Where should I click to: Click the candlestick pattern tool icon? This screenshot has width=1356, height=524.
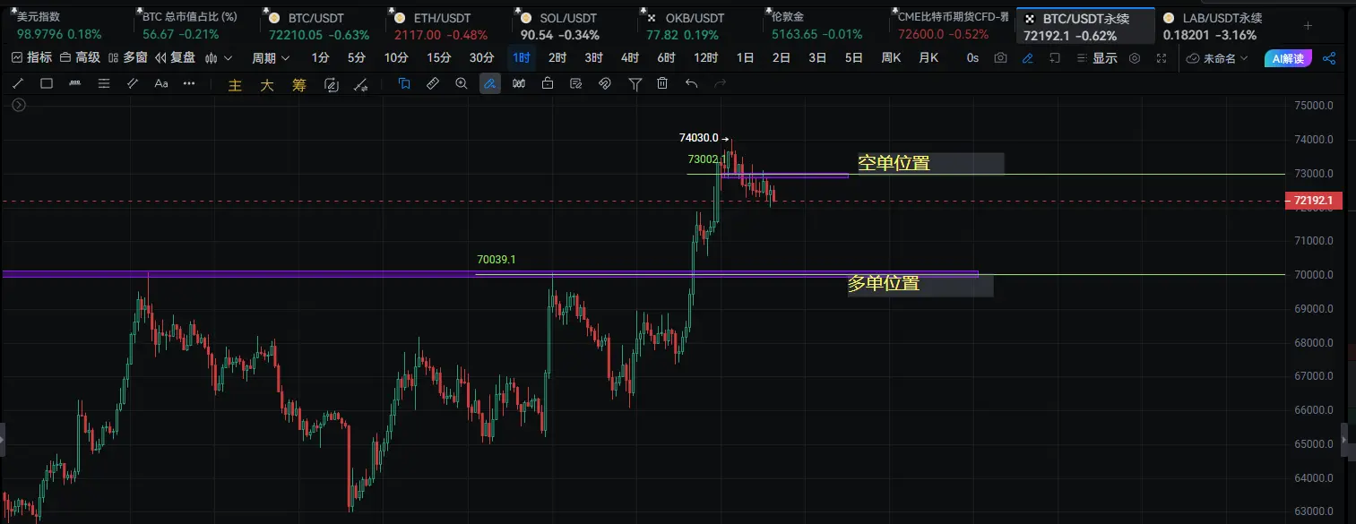point(518,84)
